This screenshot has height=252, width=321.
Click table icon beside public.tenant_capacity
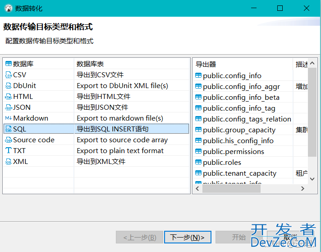tap(198, 173)
